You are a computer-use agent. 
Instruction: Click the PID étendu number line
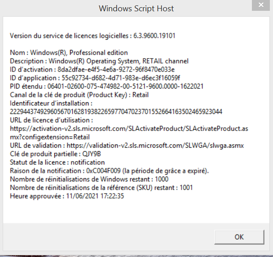coord(106,86)
